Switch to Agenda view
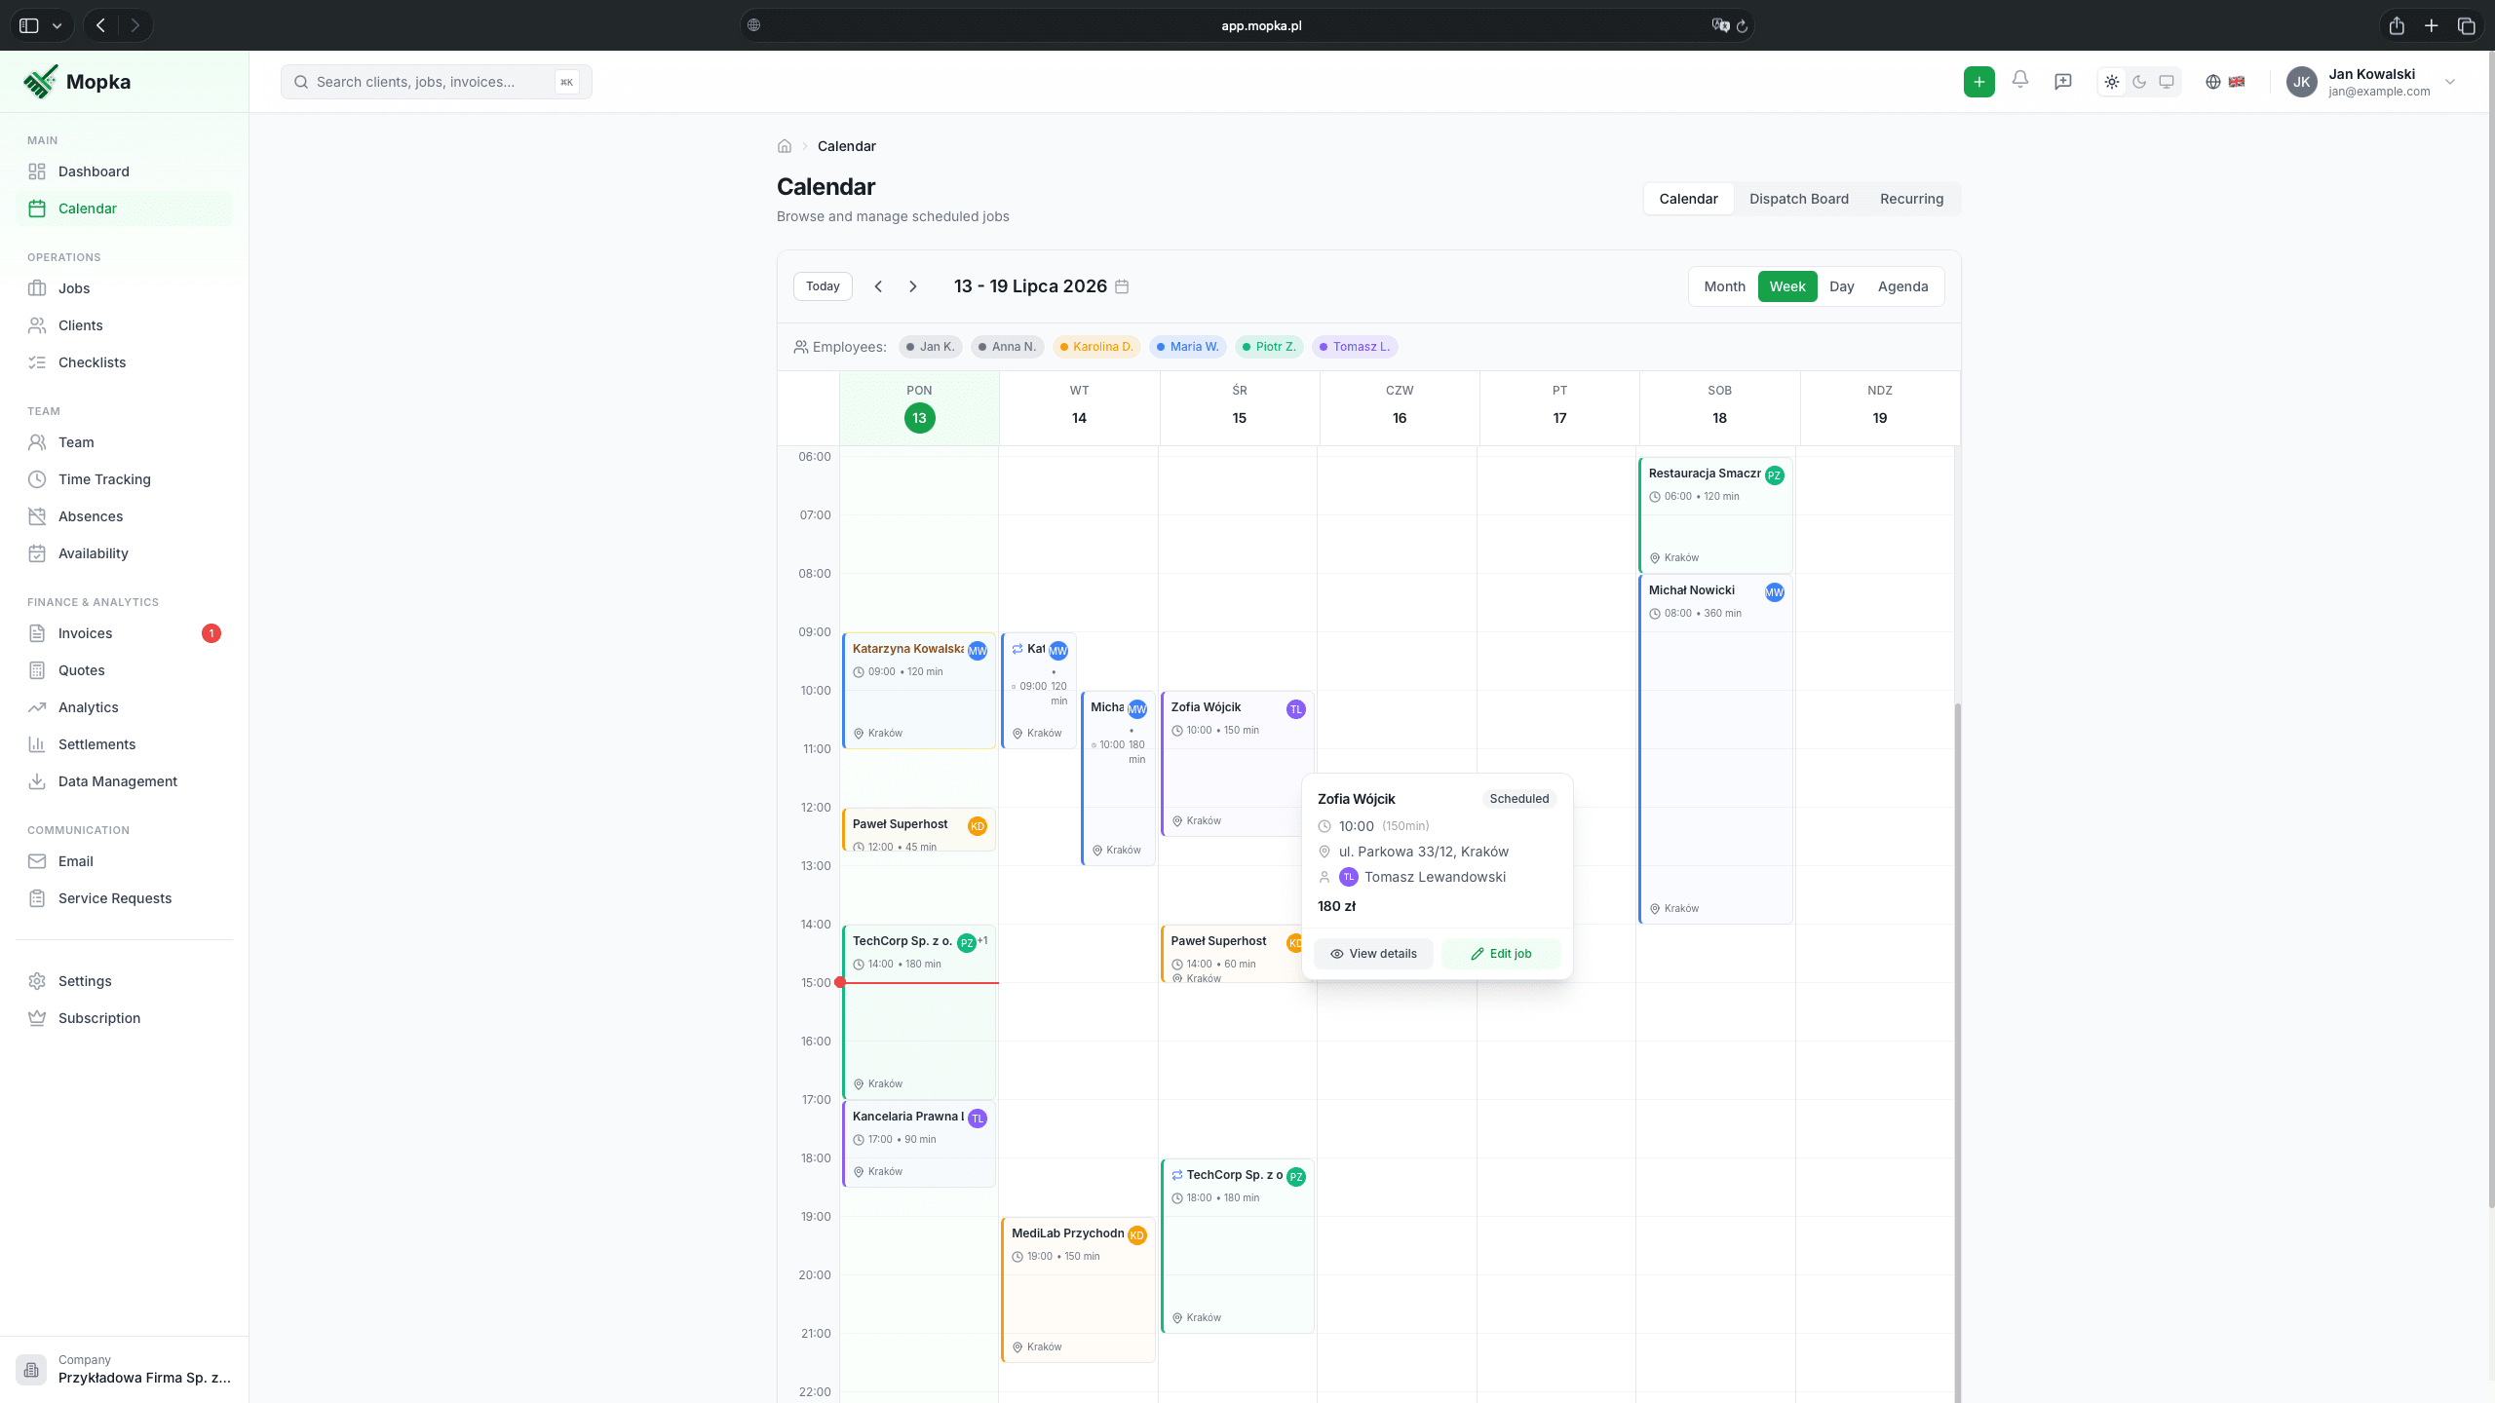The height and width of the screenshot is (1403, 2495). 1902,286
